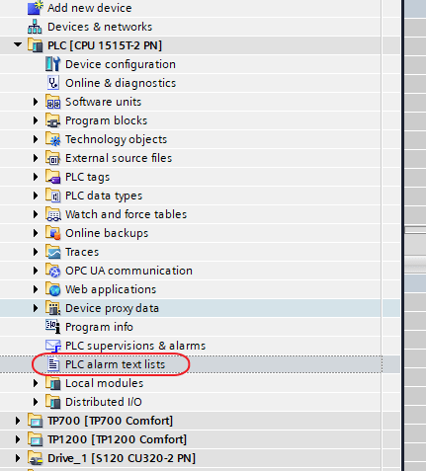Viewport: 426px width, 471px height.
Task: Expand the OPC UA communication folder
Action: (36, 271)
